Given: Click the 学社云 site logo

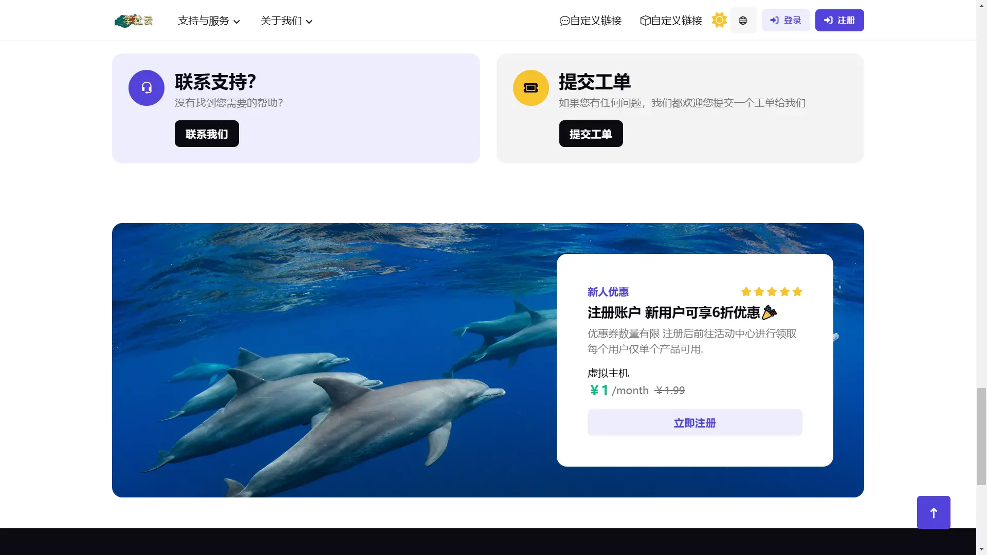Looking at the screenshot, I should click(133, 21).
